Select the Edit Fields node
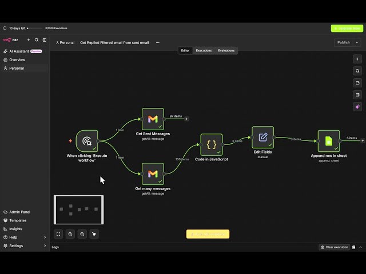 coord(263,137)
